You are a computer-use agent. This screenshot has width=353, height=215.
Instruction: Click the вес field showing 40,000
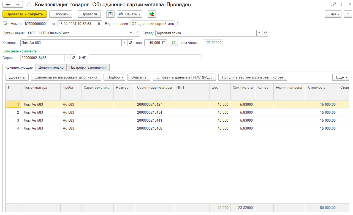coord(153,43)
